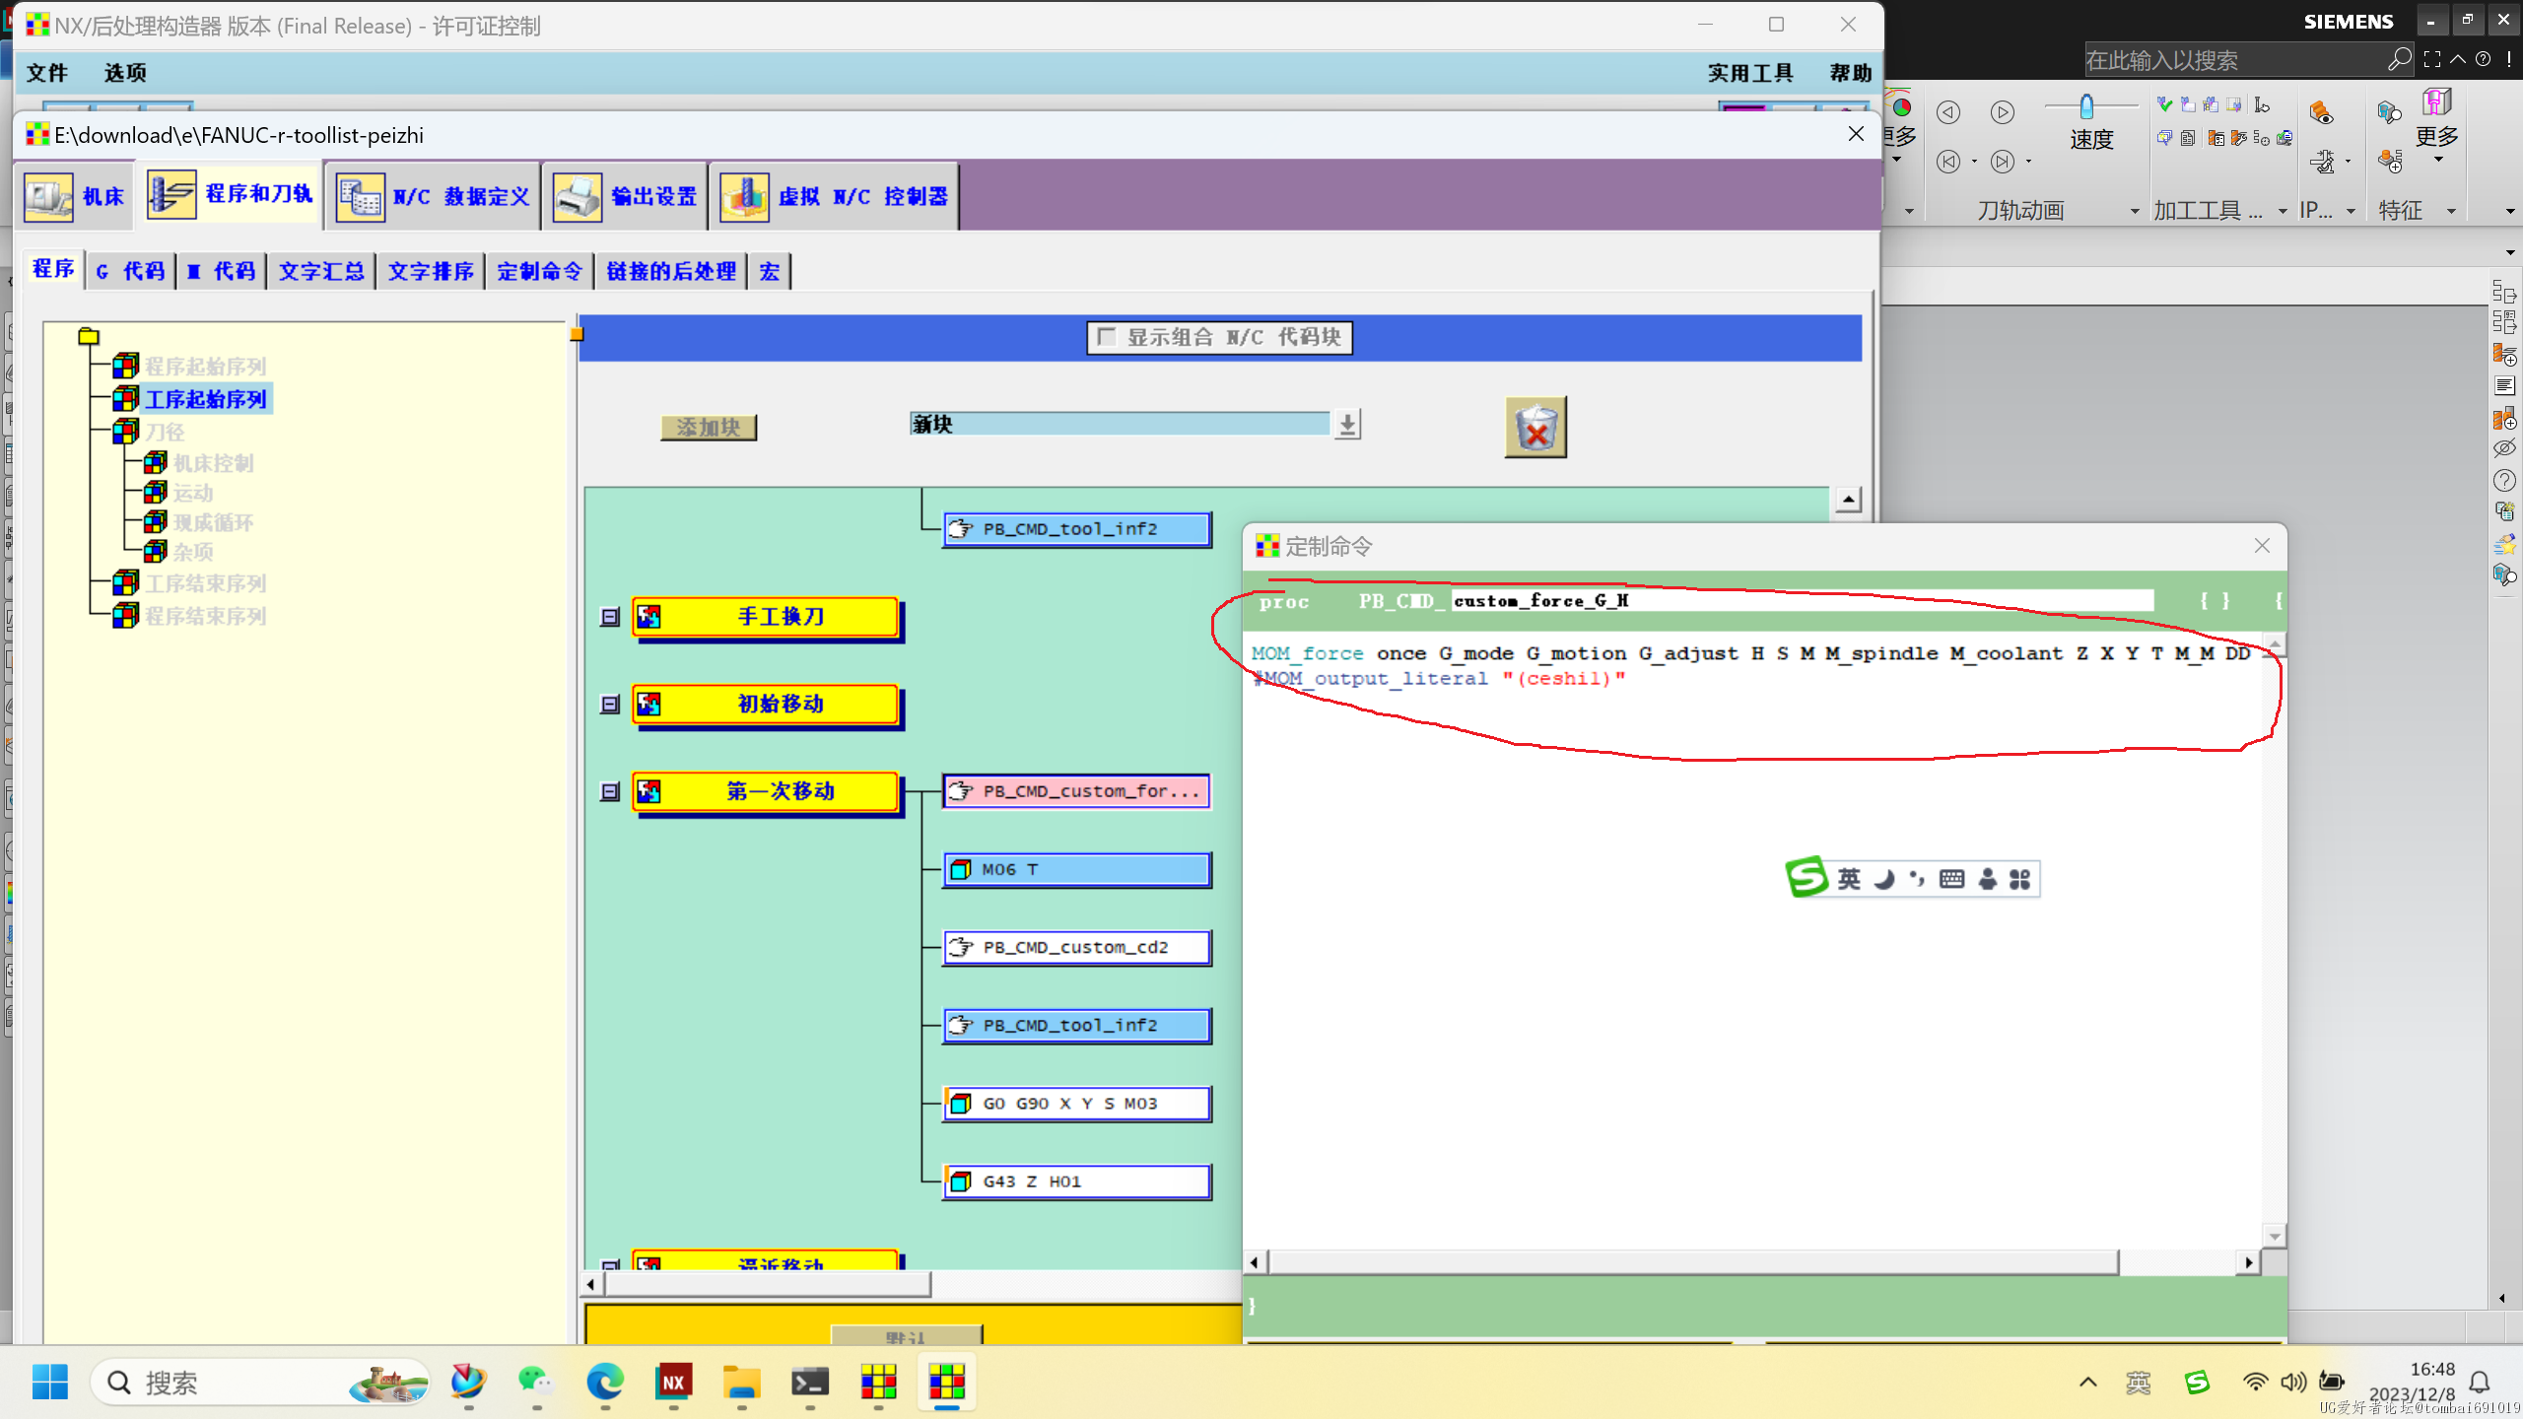Image resolution: width=2523 pixels, height=1419 pixels.
Task: Toggle Sogou IME 英 language mode
Action: click(1848, 878)
